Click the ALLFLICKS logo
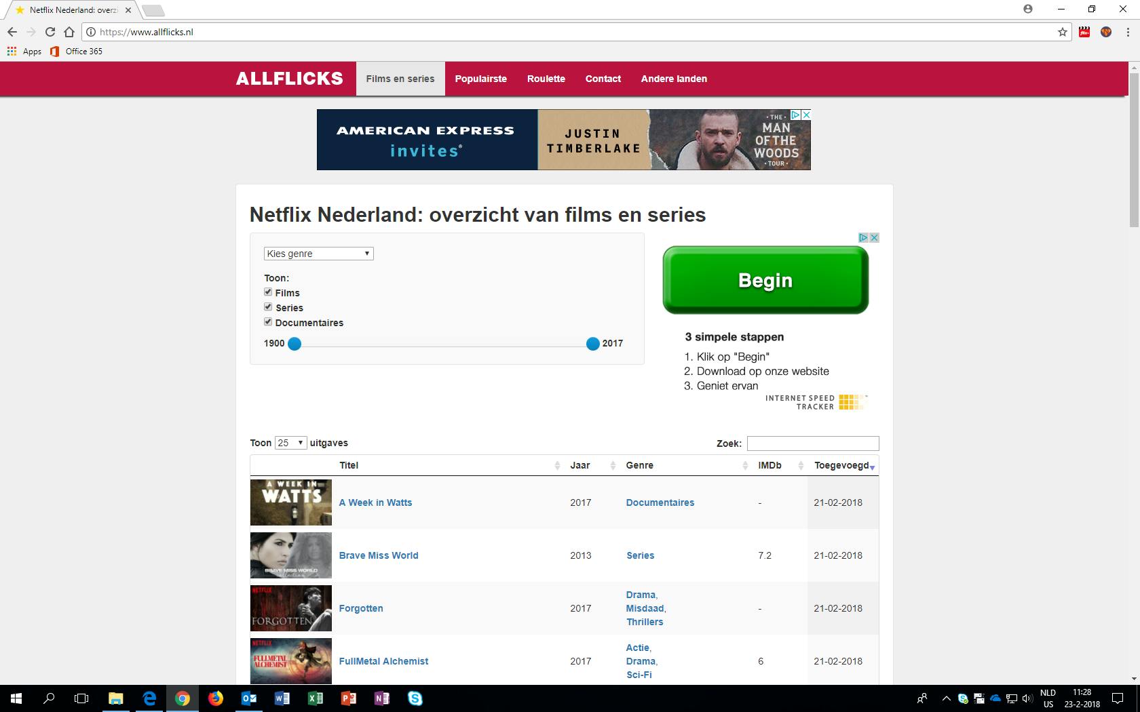The width and height of the screenshot is (1140, 712). coord(290,79)
